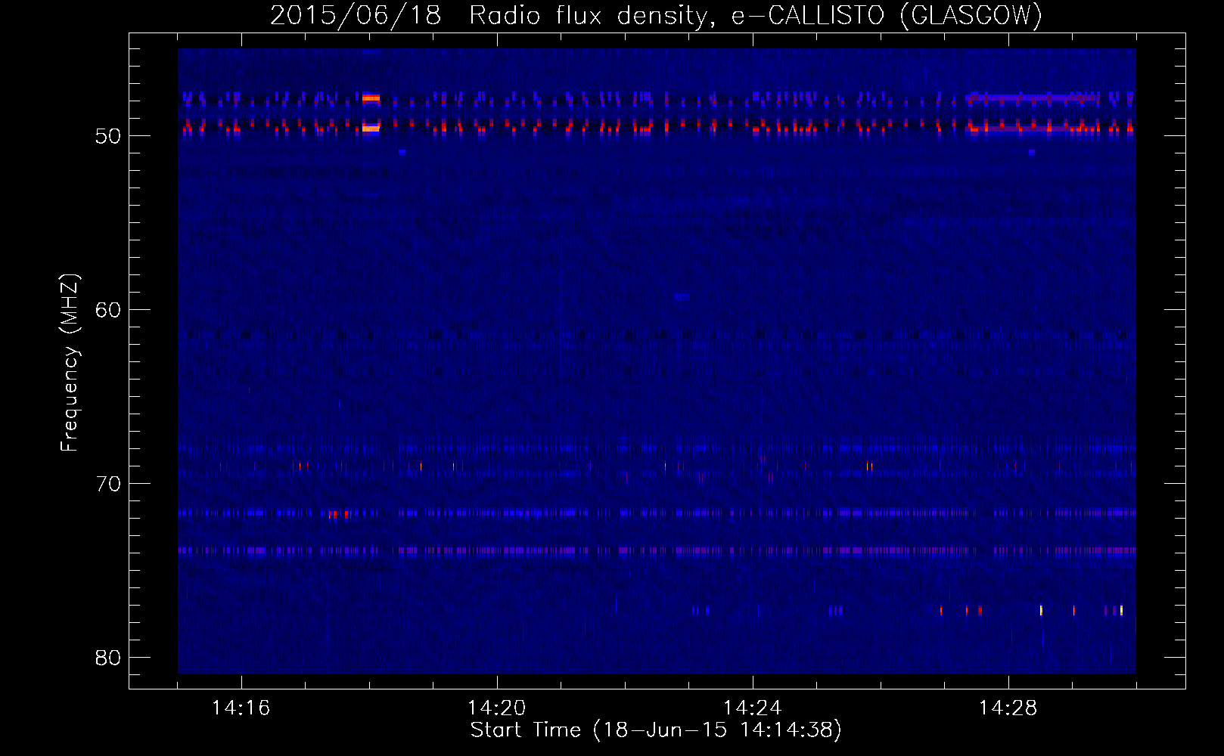1224x756 pixels.
Task: Select the Frequency (MHZ) axis label
Action: pos(70,363)
